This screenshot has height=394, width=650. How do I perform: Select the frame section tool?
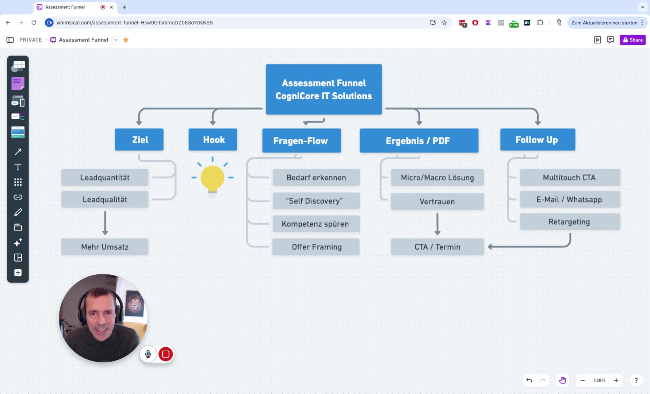pos(18,227)
